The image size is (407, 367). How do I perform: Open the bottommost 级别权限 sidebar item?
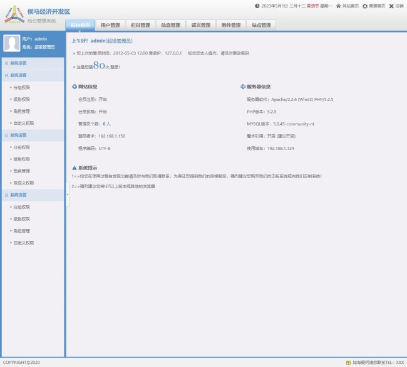(x=21, y=219)
